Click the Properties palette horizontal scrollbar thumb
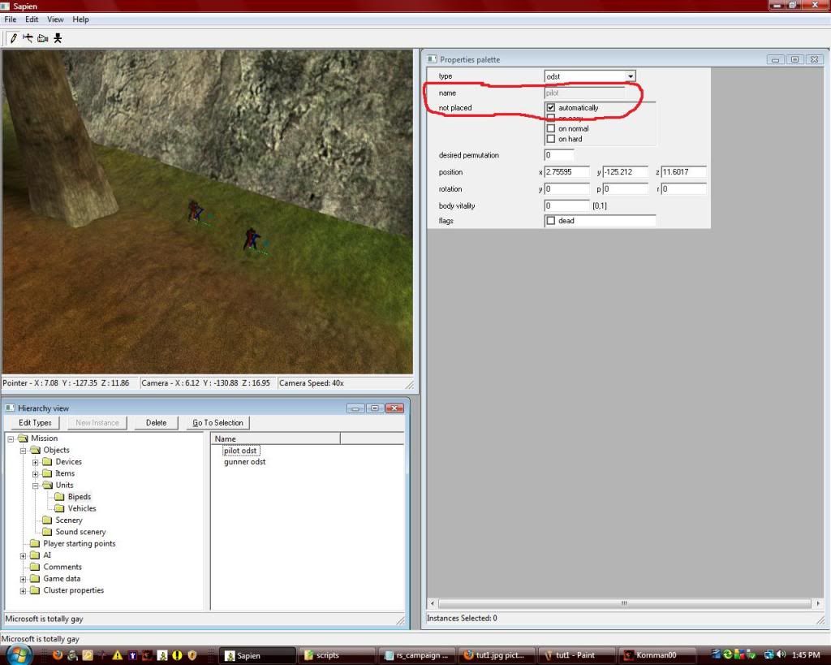Screen dimensions: 831x665 pyautogui.click(x=624, y=603)
